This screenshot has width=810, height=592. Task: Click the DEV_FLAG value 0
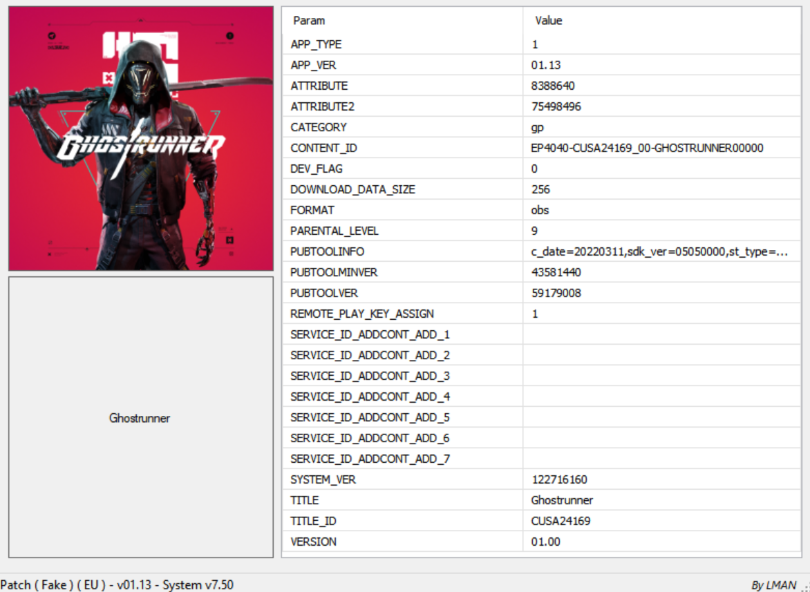(x=534, y=169)
